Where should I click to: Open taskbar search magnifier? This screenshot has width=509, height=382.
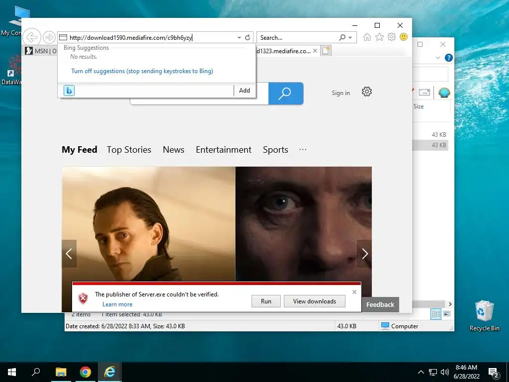[x=36, y=372]
